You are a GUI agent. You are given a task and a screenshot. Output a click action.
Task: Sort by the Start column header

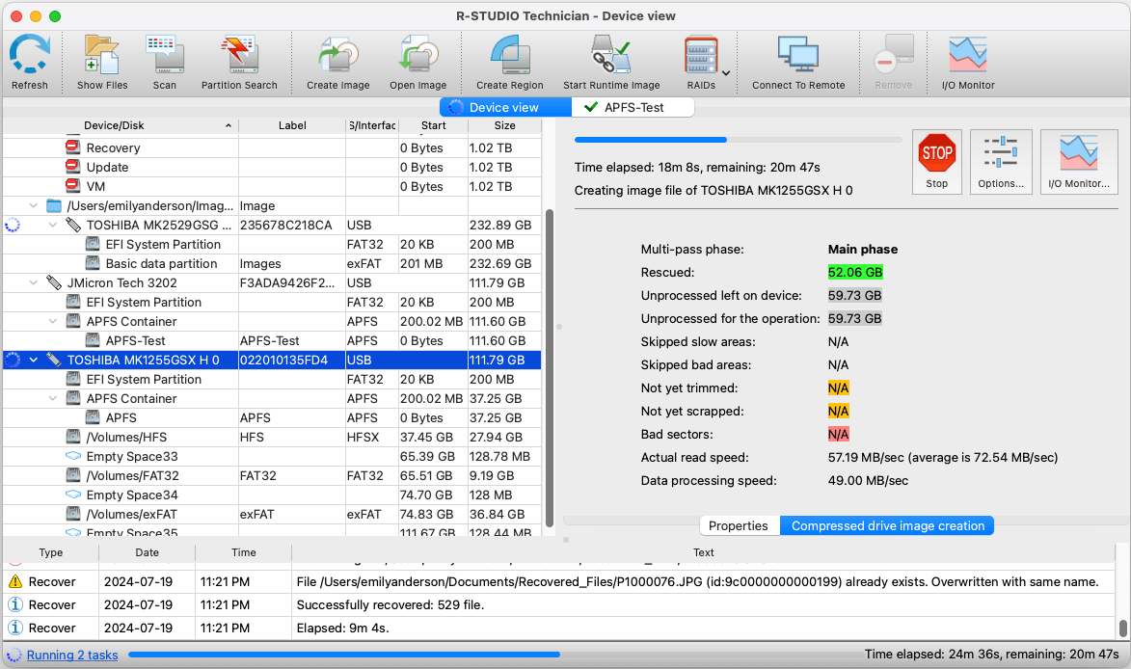pyautogui.click(x=433, y=125)
